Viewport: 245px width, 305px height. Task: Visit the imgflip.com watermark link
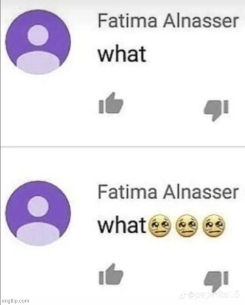coord(16,301)
